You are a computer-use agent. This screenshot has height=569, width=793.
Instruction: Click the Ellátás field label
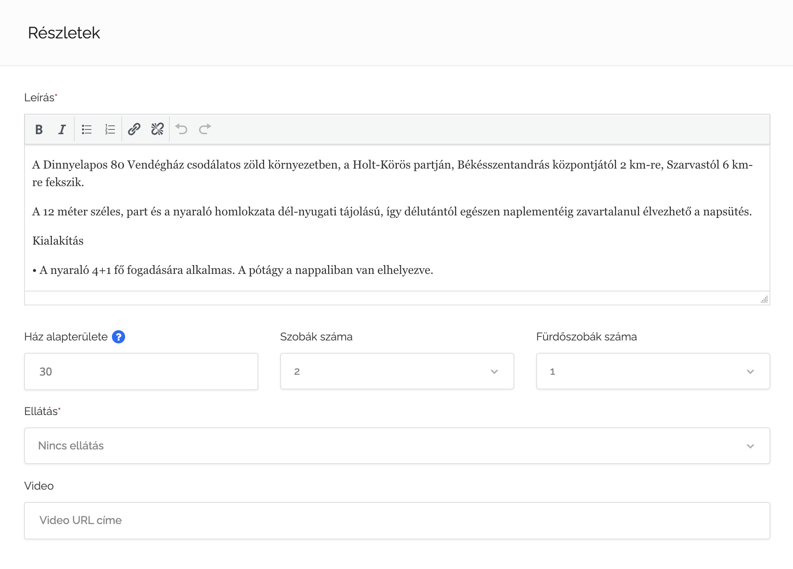pyautogui.click(x=42, y=411)
